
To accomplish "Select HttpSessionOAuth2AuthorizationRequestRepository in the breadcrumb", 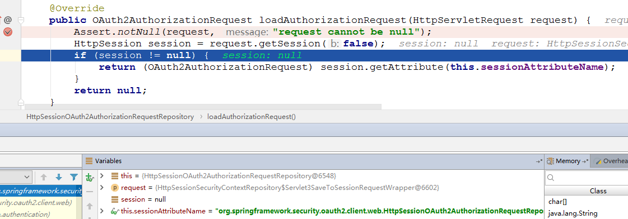I will tap(110, 117).
